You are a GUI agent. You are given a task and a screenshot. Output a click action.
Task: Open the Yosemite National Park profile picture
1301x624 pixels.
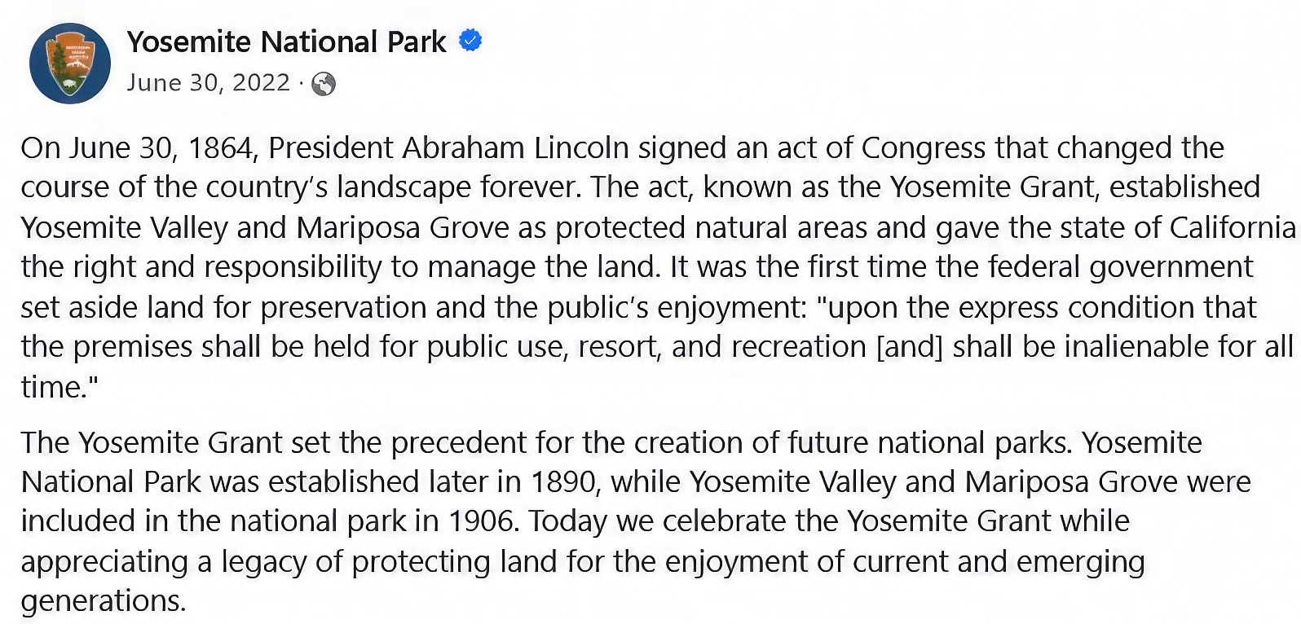(69, 63)
